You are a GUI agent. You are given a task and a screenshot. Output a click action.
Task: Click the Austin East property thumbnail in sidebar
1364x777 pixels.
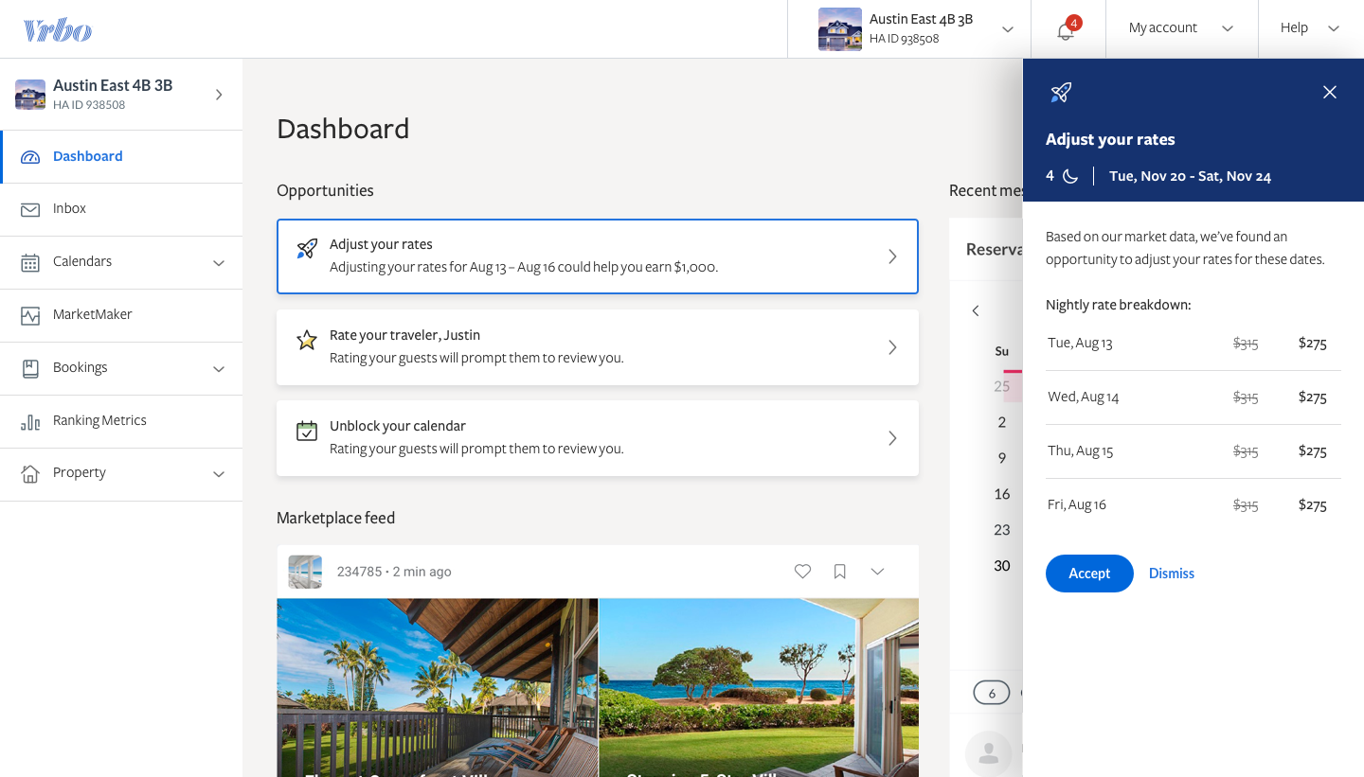pyautogui.click(x=30, y=95)
